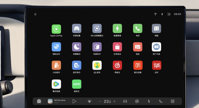The image size is (199, 108).
Task: Open the 喜马拉雅 Ximalaya app
Action: pyautogui.click(x=138, y=65)
